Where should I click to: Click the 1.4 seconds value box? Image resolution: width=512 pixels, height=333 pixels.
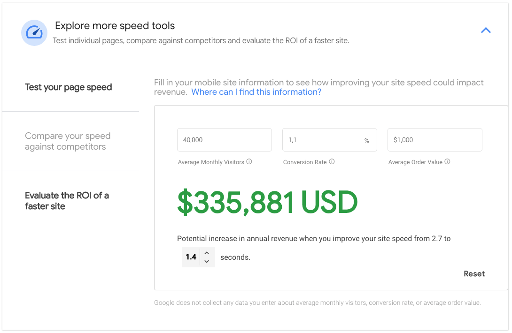pyautogui.click(x=191, y=257)
